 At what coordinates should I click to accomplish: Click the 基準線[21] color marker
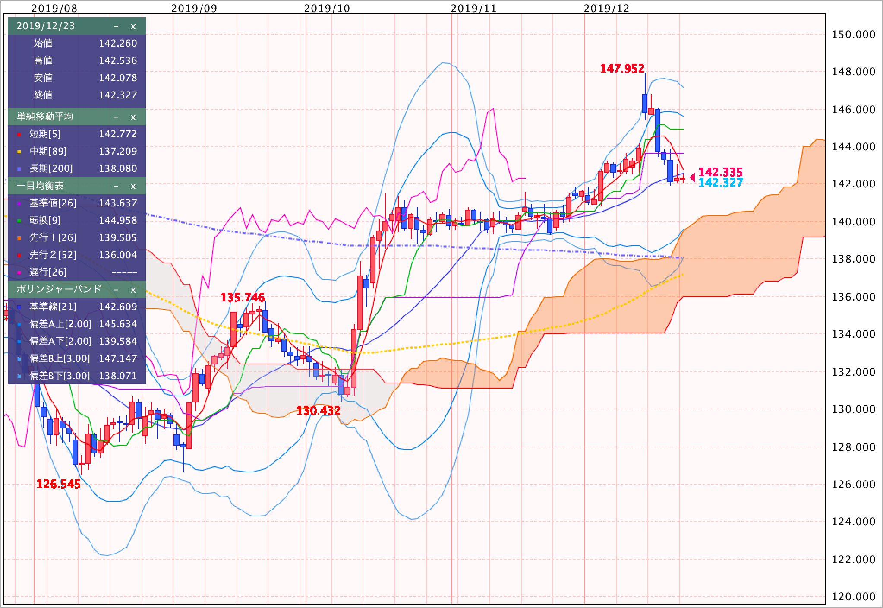19,307
